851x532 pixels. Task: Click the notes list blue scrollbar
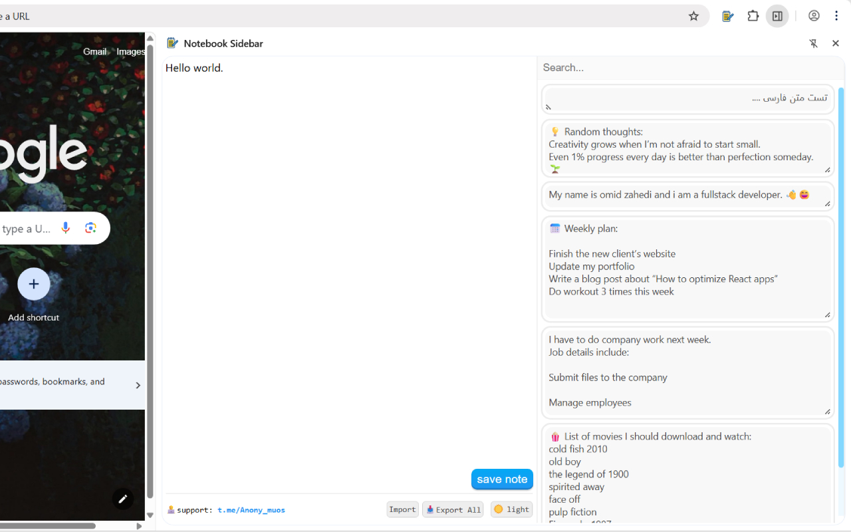[x=840, y=276]
